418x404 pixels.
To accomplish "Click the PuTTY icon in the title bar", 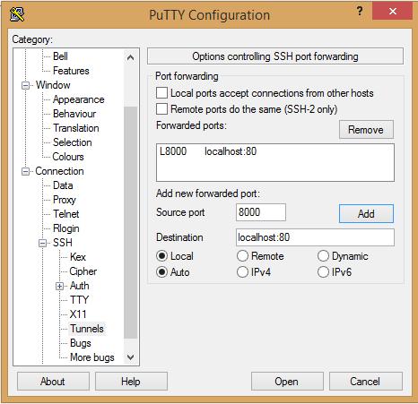I will pos(17,14).
